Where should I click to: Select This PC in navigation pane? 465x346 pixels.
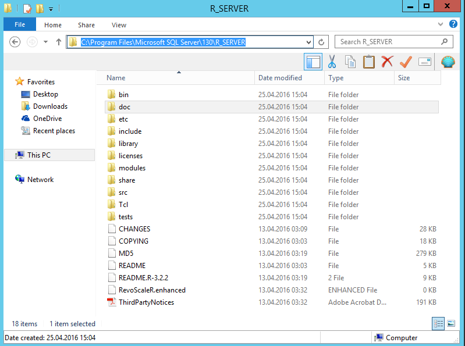pyautogui.click(x=49, y=155)
